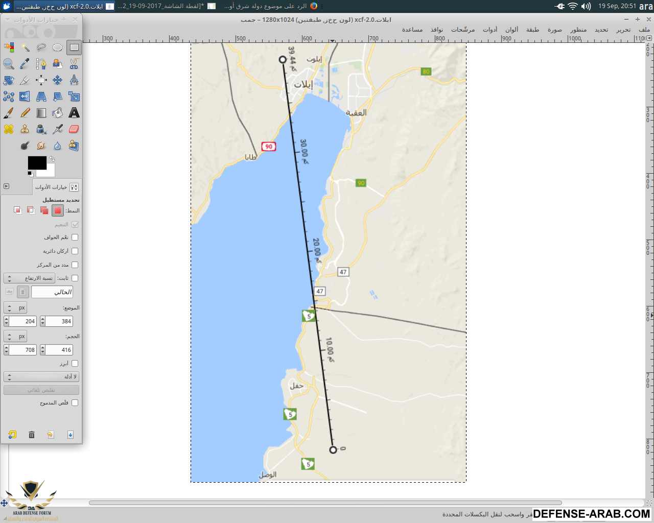Open the نسبة الارتفاع aspect ratio dropdown
The width and height of the screenshot is (654, 523).
(29, 278)
